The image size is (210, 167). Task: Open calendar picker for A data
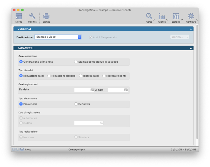coord(126,90)
